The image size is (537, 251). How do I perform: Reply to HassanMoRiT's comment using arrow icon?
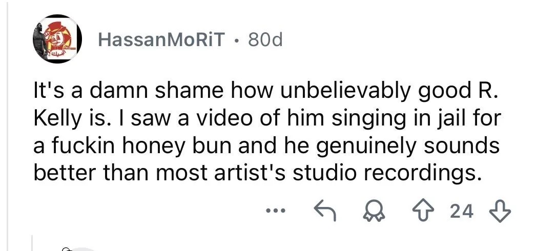point(325,211)
